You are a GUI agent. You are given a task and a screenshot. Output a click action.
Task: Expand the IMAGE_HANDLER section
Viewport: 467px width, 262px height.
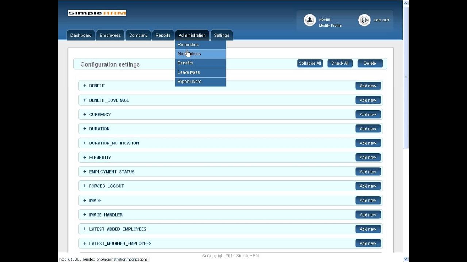pyautogui.click(x=85, y=215)
